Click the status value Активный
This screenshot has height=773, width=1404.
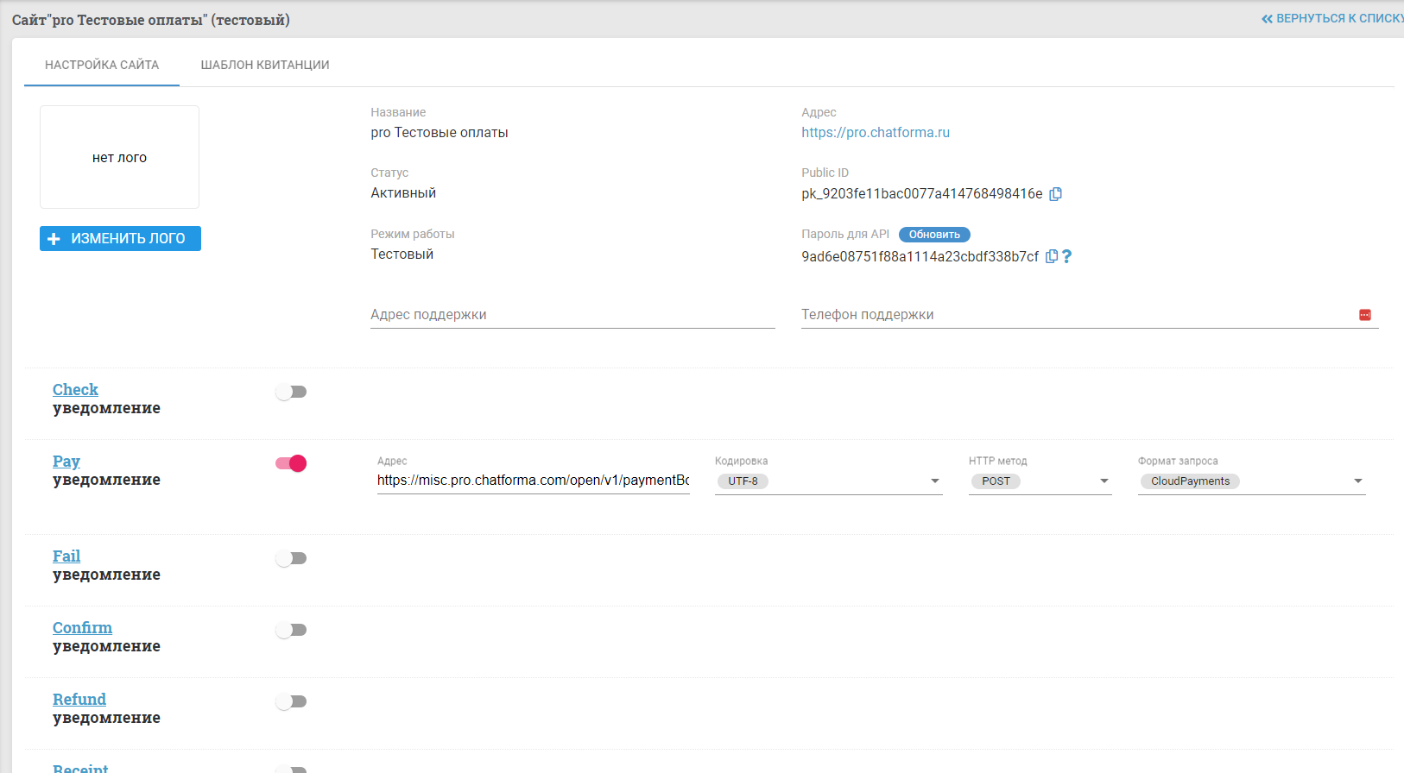403,193
